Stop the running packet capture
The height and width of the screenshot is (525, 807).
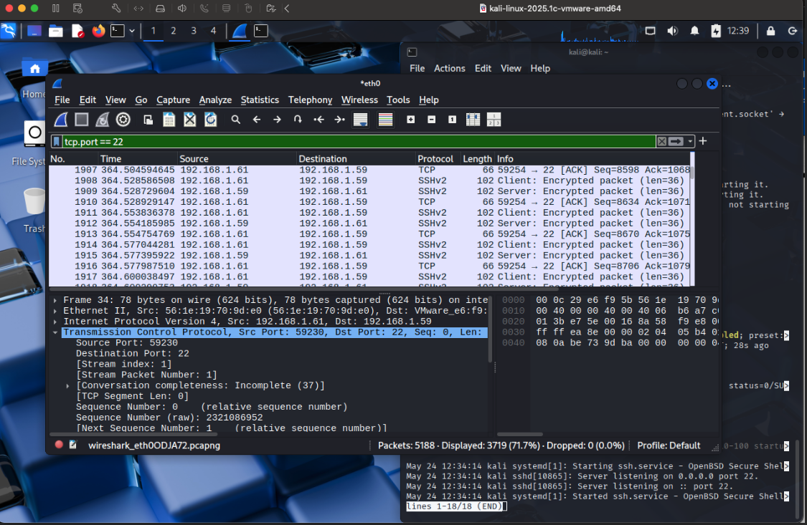81,120
